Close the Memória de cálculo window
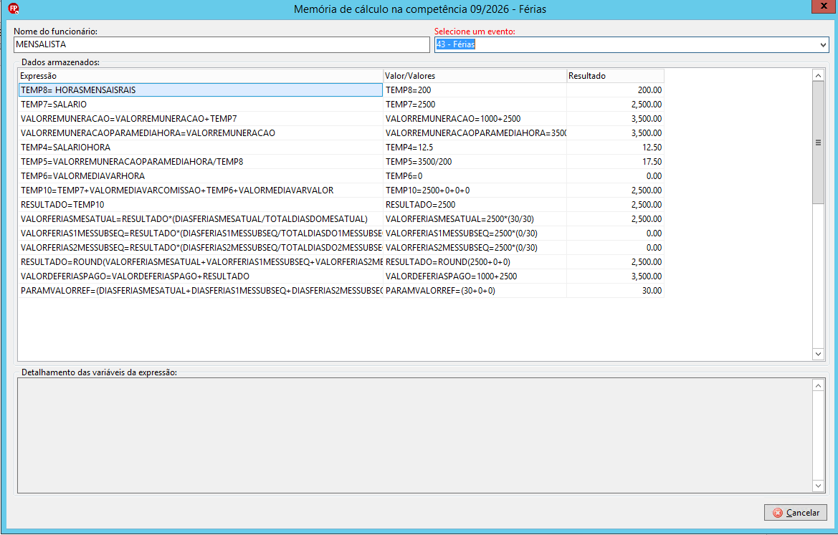 point(824,6)
